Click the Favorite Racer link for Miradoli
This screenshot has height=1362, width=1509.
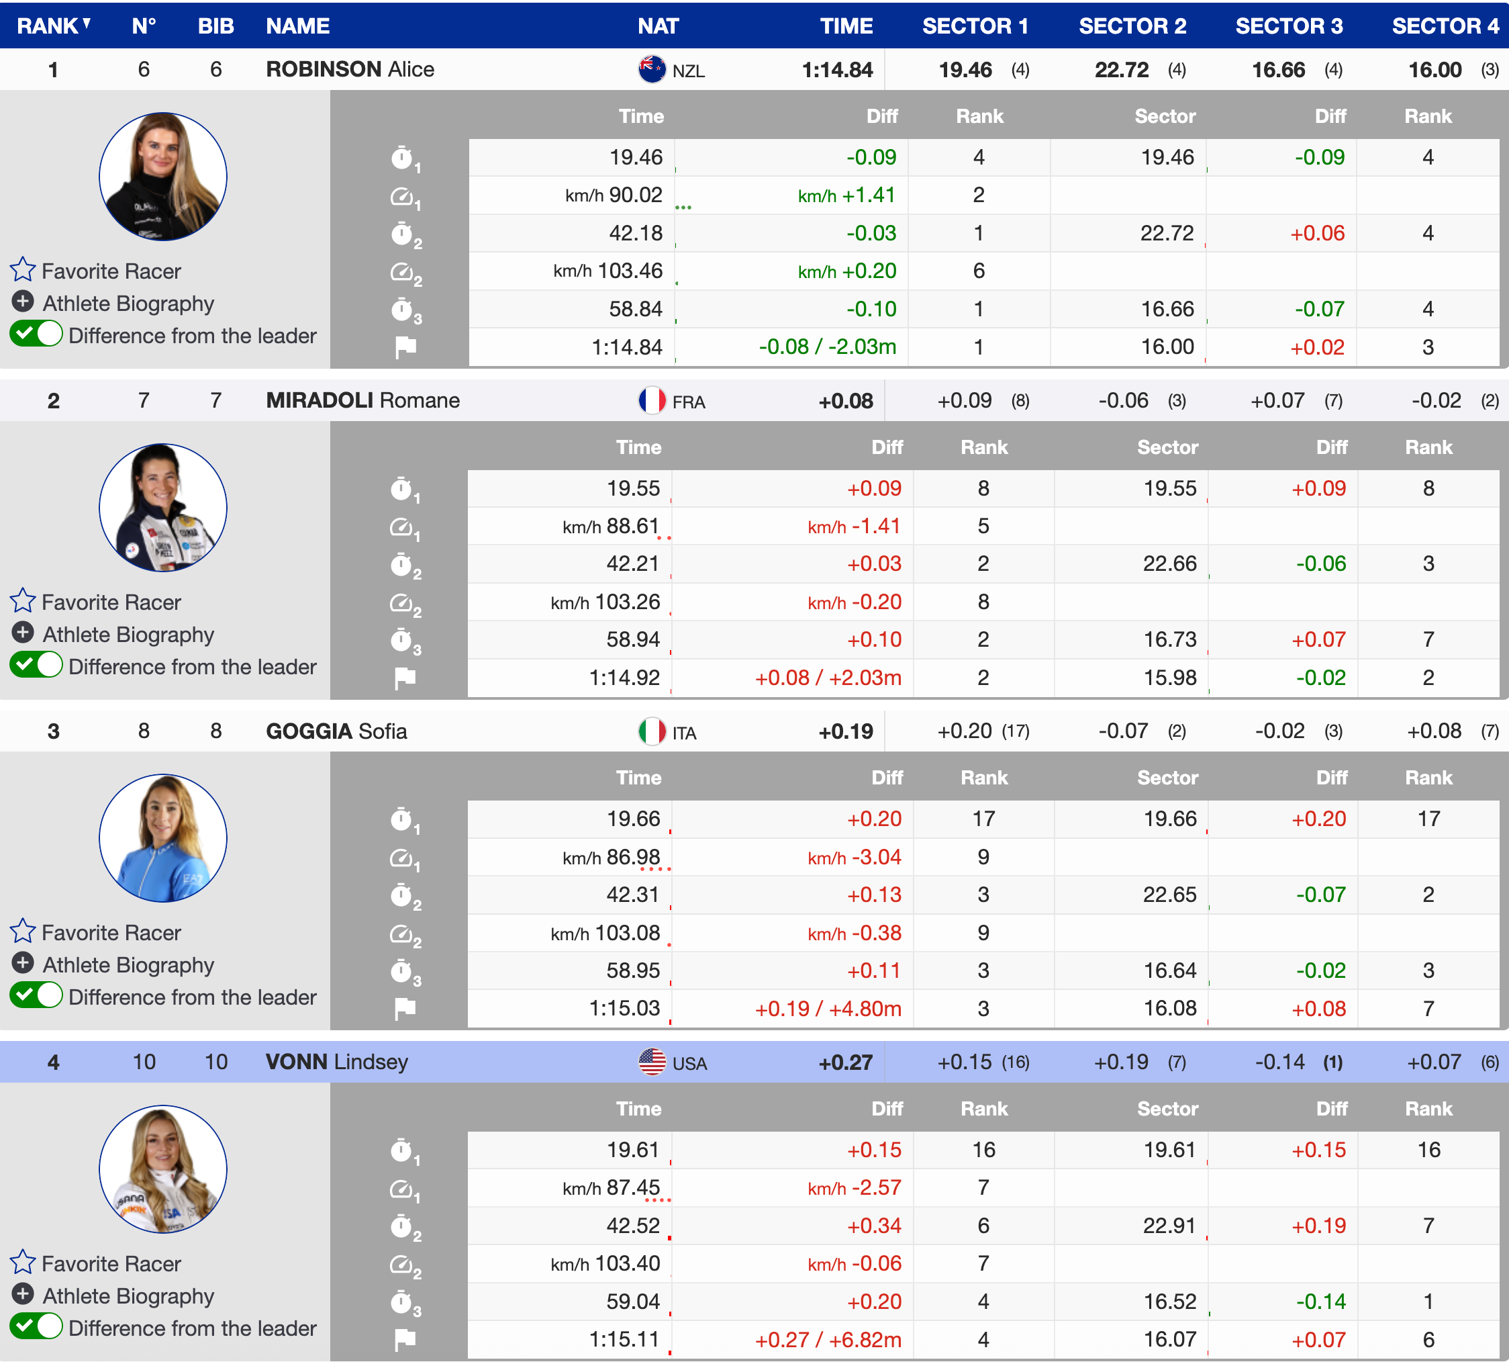tap(111, 602)
